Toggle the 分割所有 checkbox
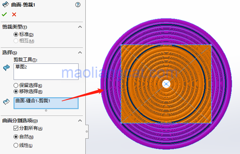Image resolution: width=240 pixels, height=154 pixels. click(x=16, y=128)
